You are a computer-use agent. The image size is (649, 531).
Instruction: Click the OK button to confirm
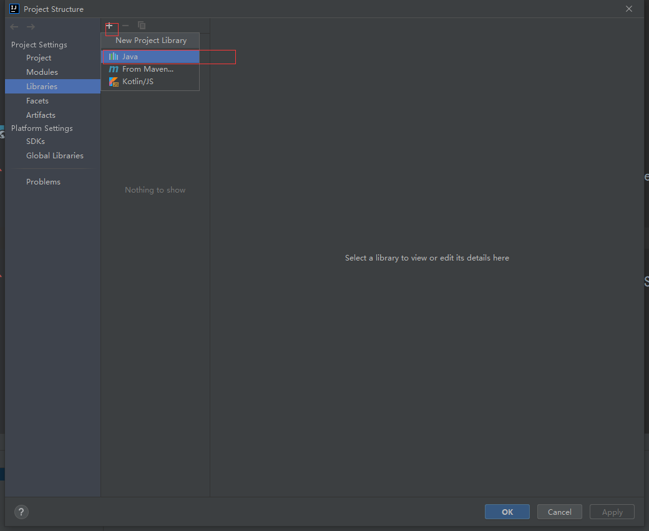507,511
